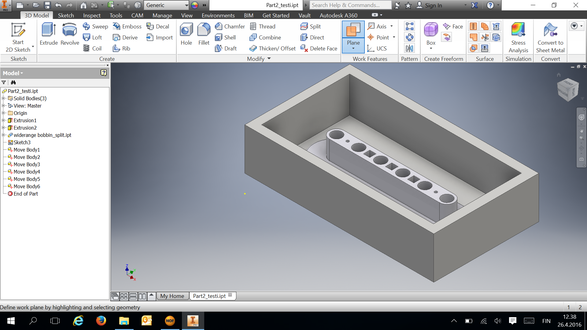Viewport: 587px width, 330px height.
Task: Open Firefox from the taskbar
Action: pyautogui.click(x=101, y=321)
